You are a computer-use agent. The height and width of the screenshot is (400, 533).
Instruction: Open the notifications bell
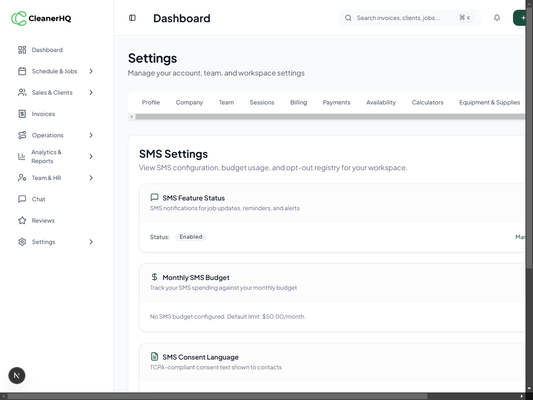(x=497, y=18)
